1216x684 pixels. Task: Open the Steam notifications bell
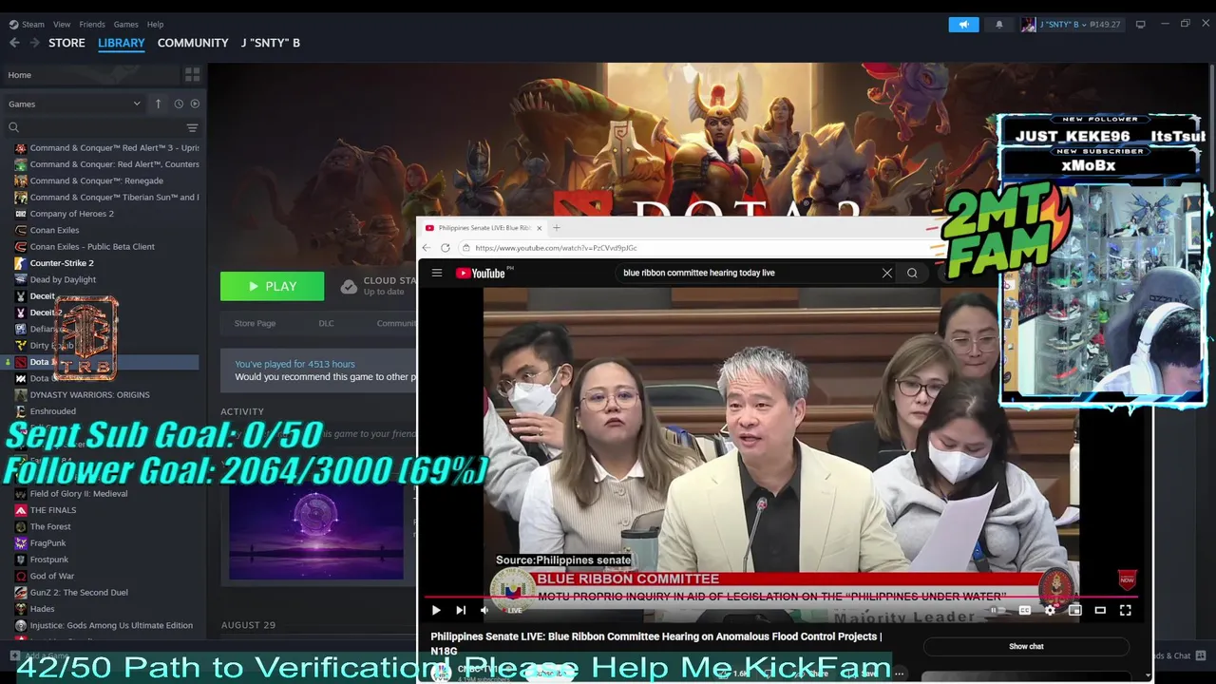tap(998, 25)
